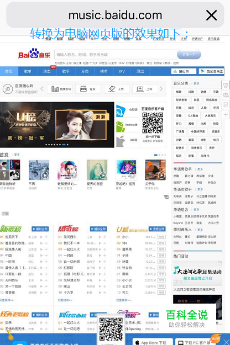Viewport: 230px width, 345px height.
Task: Play all songs in 热歌榜
Action: point(98,229)
